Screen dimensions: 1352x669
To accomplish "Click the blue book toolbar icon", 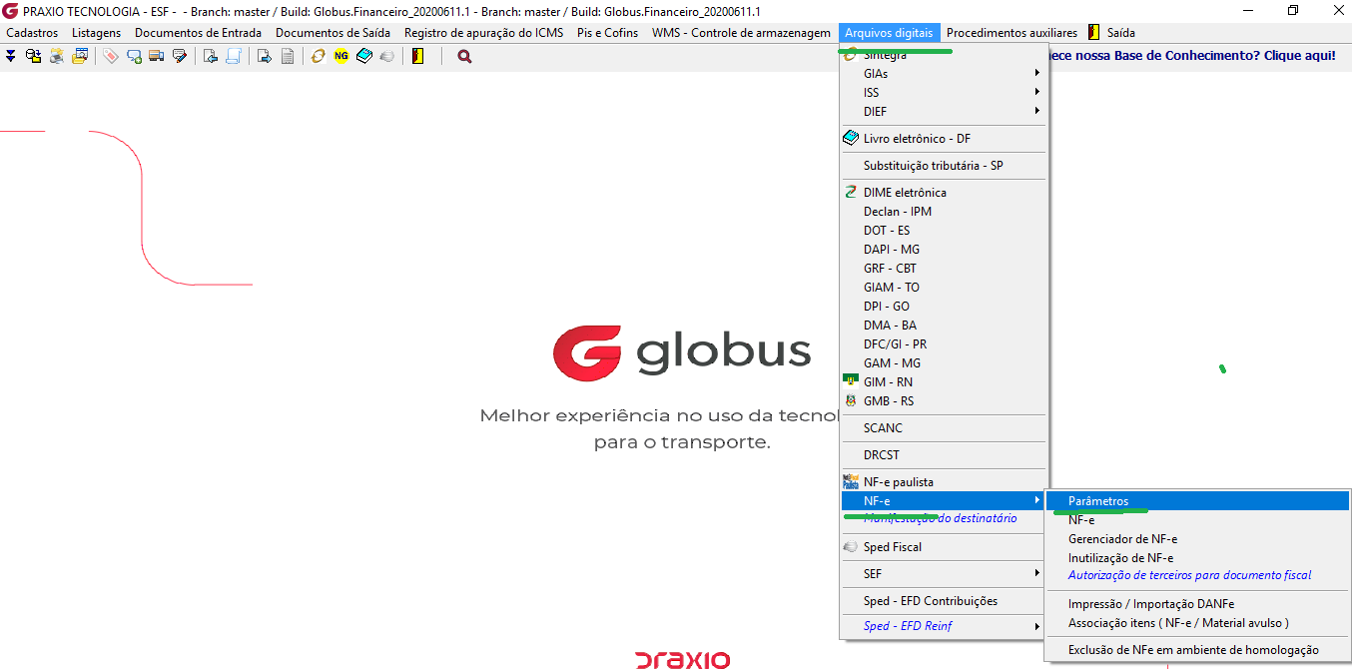I will pyautogui.click(x=364, y=56).
